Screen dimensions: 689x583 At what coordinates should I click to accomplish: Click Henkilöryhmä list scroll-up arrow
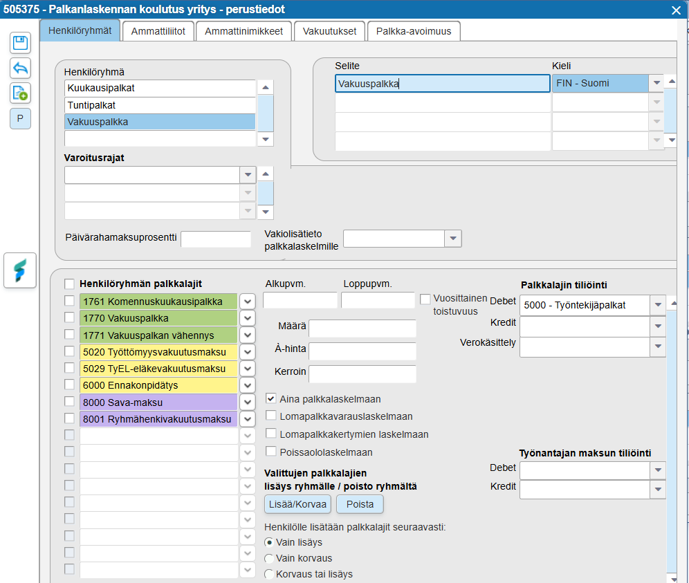point(266,87)
